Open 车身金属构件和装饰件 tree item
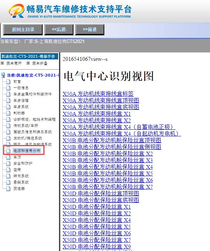Image resolution: width=210 pixels, height=251 pixels. coord(33,94)
